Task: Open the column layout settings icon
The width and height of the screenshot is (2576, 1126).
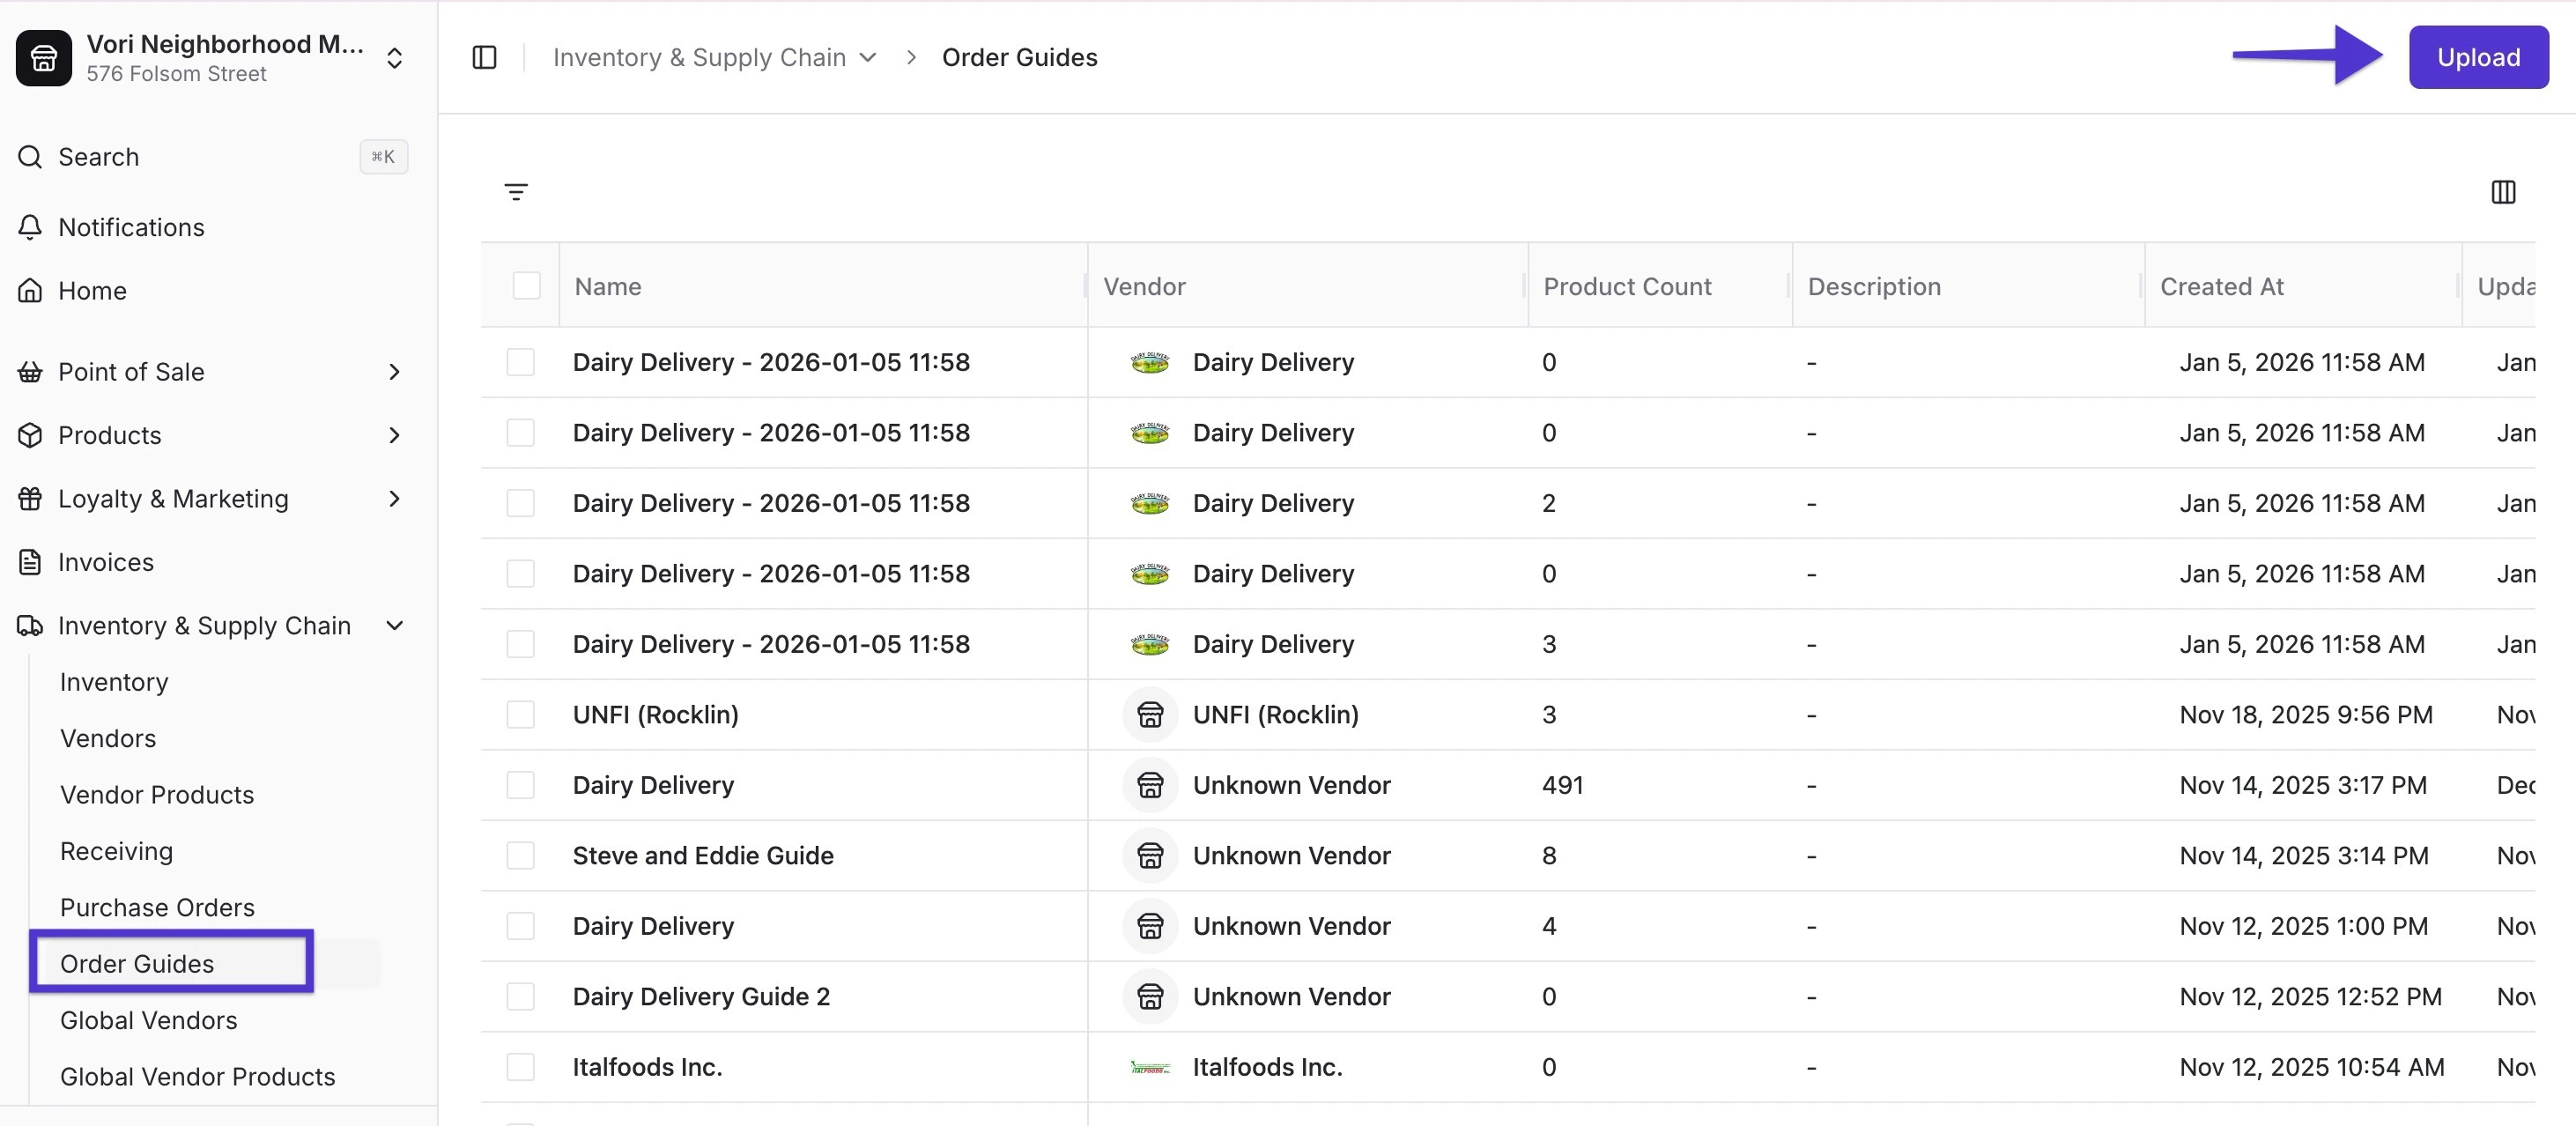Action: [2503, 191]
